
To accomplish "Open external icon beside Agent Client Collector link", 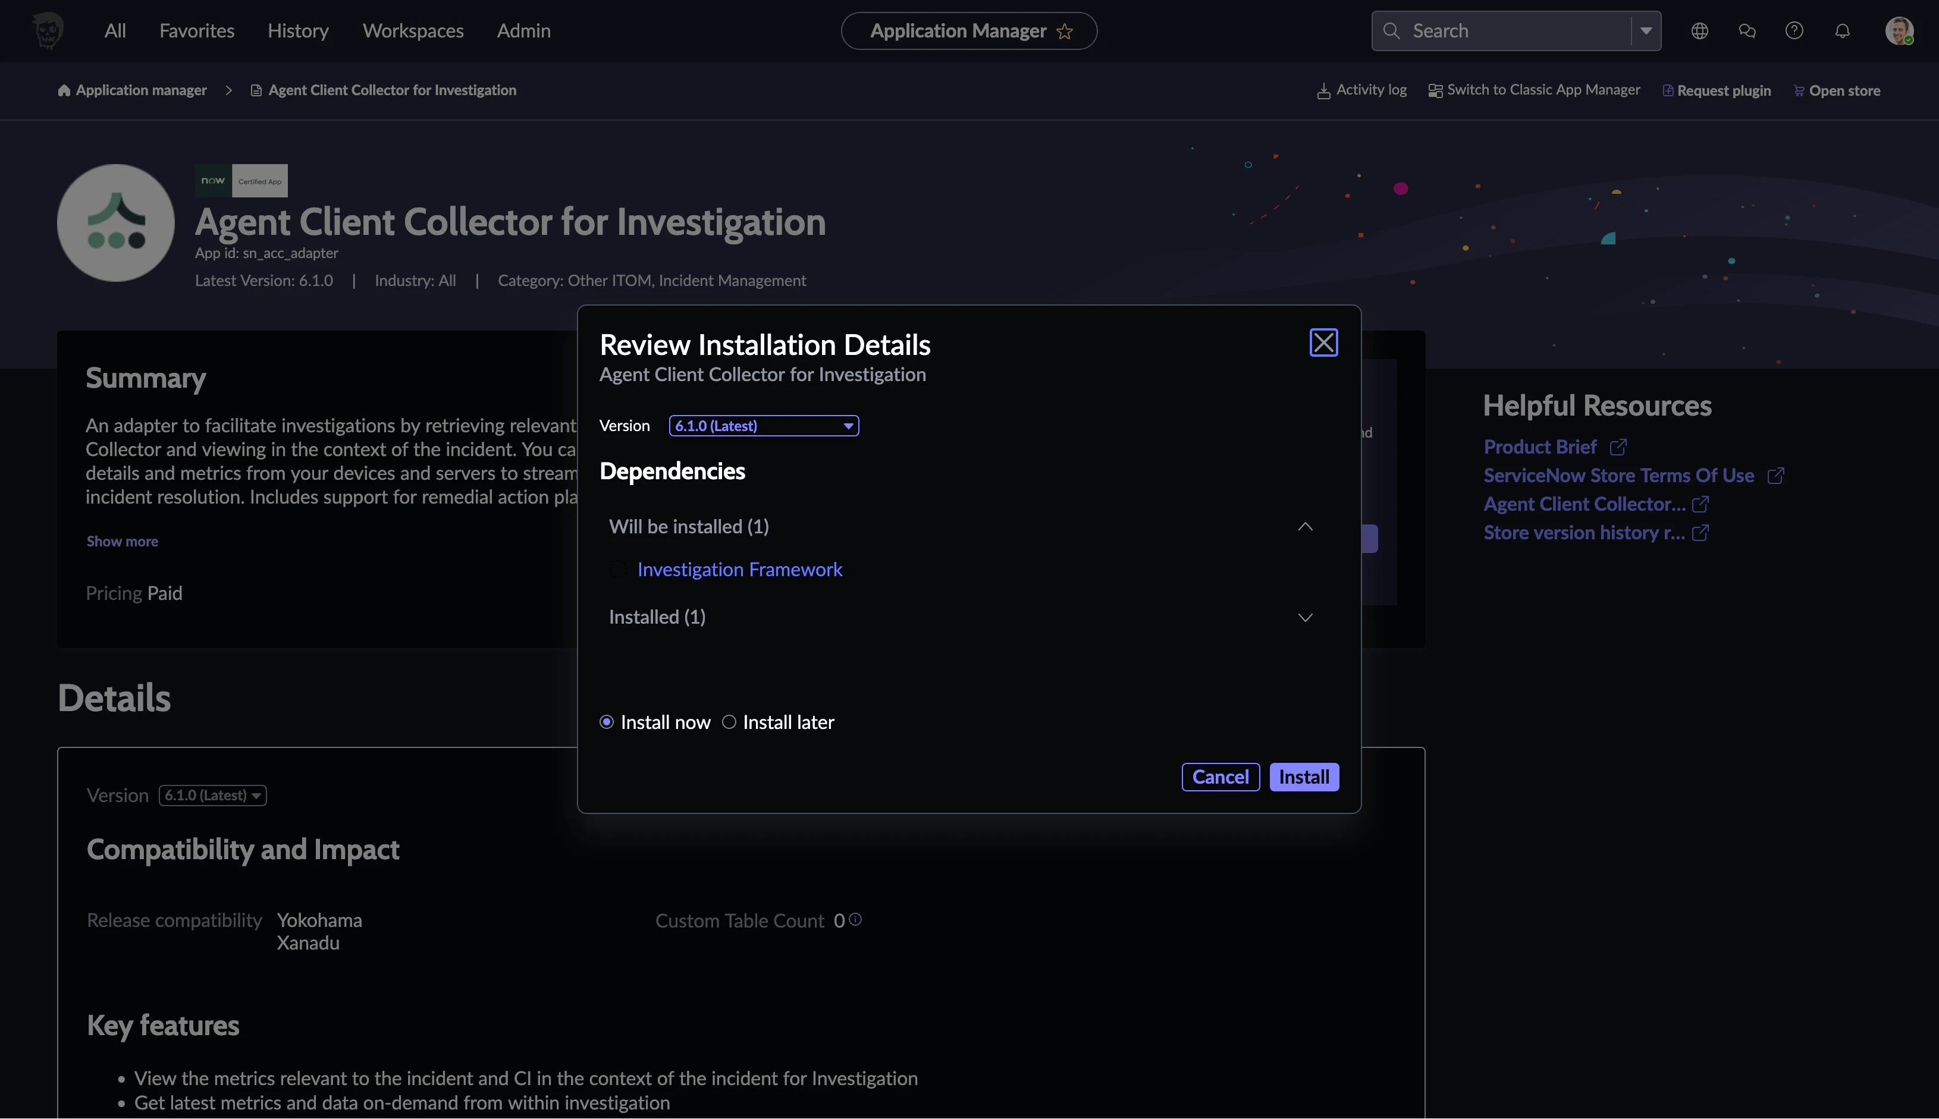I will pos(1700,504).
